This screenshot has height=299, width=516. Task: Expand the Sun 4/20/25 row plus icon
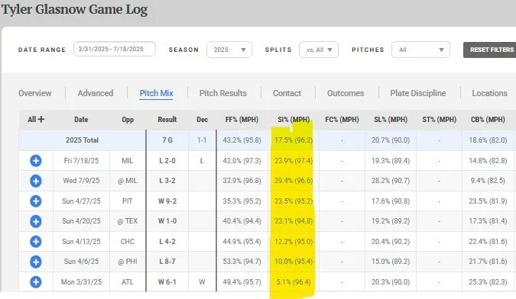pyautogui.click(x=36, y=221)
